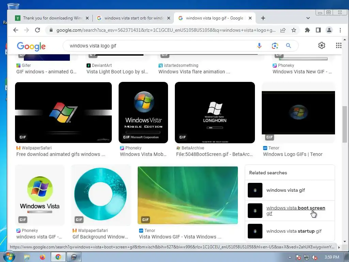Screen dimensions: 349x262
Task: Click the muted volume tray icon
Action: 315,257
